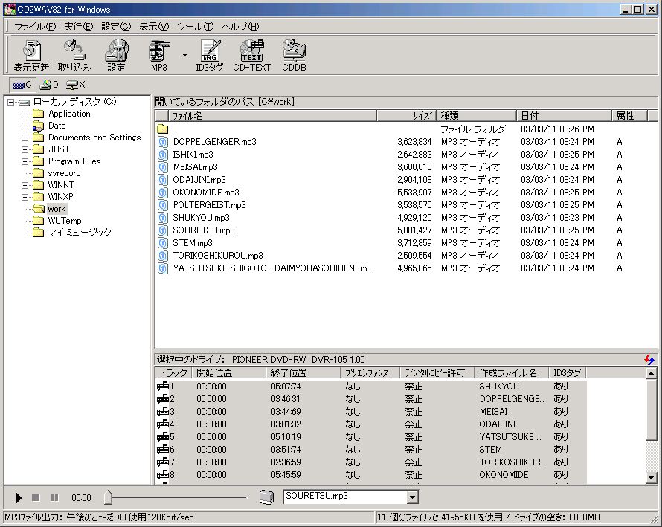
Task: Query the CDDB toolbar icon
Action: pyautogui.click(x=294, y=55)
